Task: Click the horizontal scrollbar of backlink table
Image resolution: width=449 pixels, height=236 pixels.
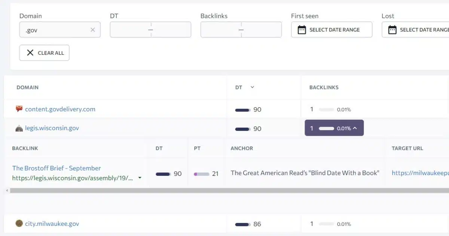Action: (224, 191)
